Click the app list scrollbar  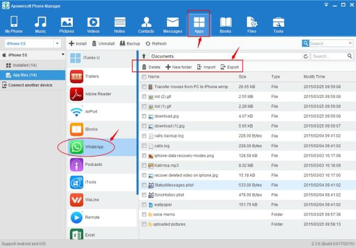pyautogui.click(x=137, y=123)
